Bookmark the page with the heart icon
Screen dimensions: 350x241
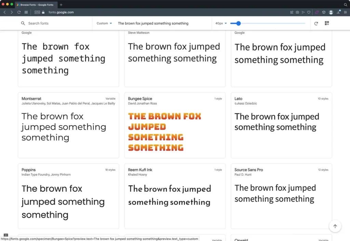coord(309,12)
